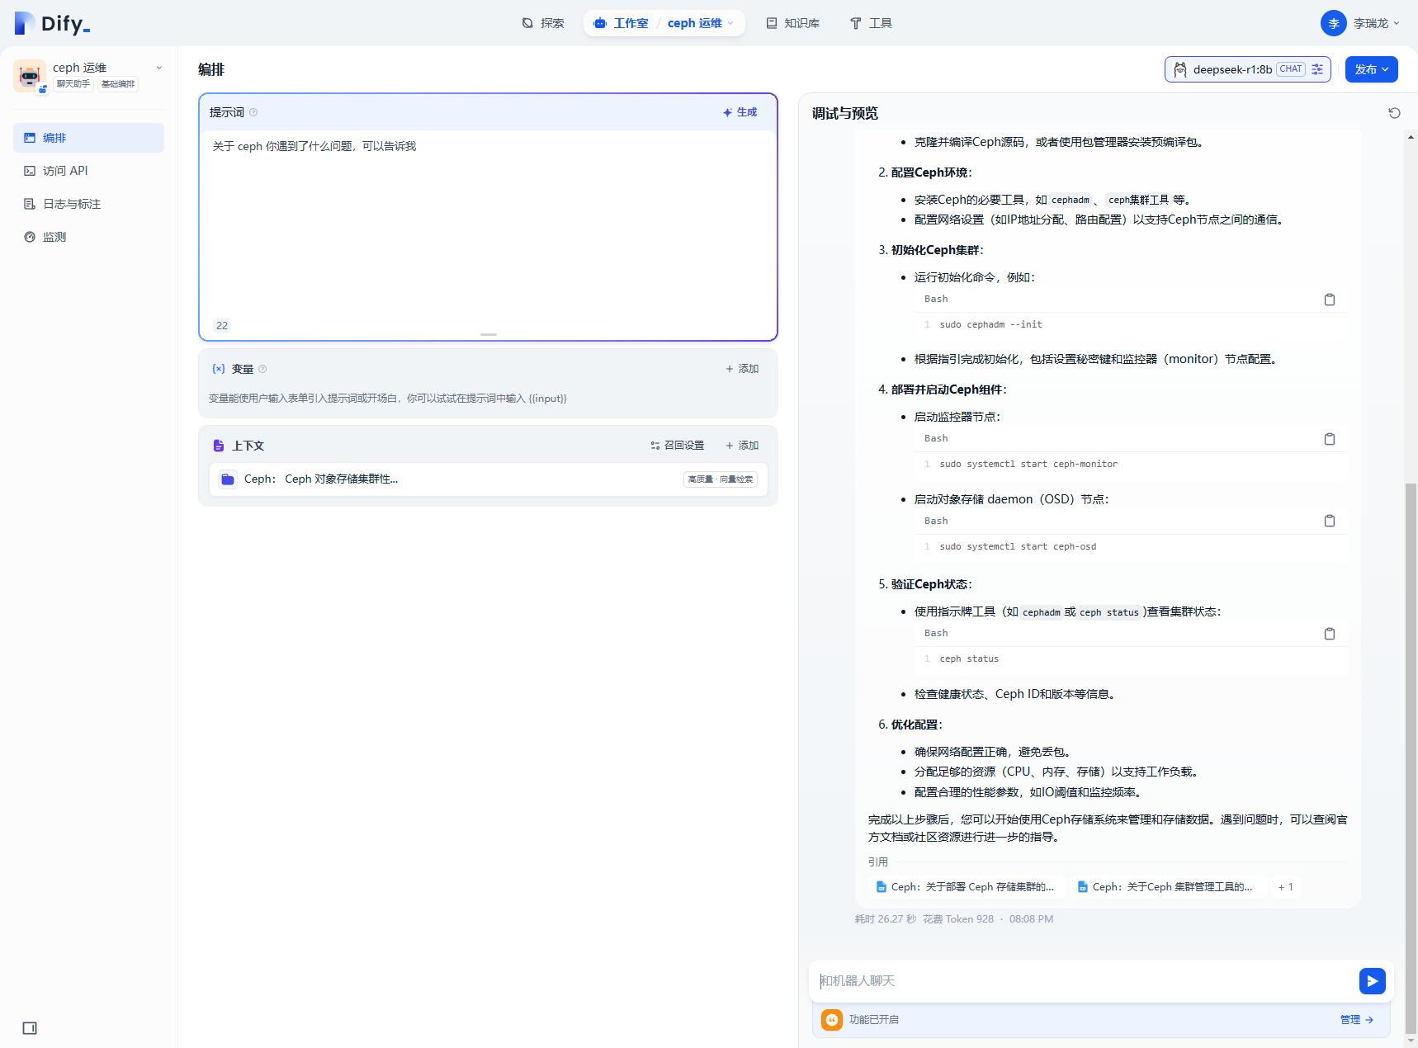Click the 高质量·向量检索 badge
1418x1048 pixels.
point(721,479)
